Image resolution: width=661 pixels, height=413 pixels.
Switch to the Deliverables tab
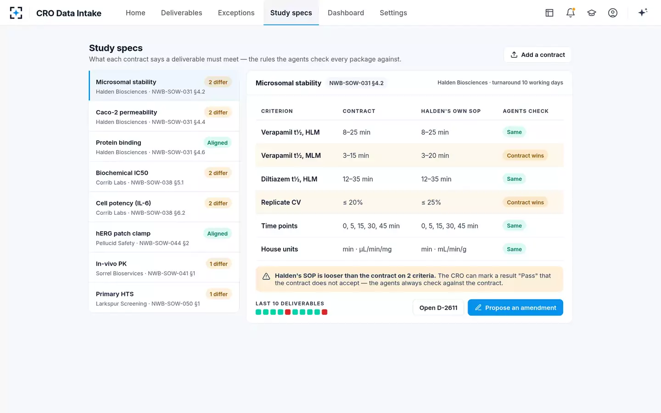181,13
